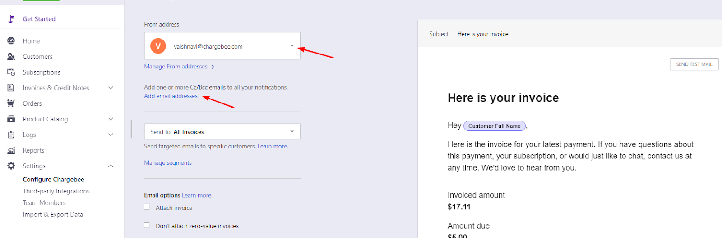Check Don't attach zero-value invoices

[x=147, y=225]
